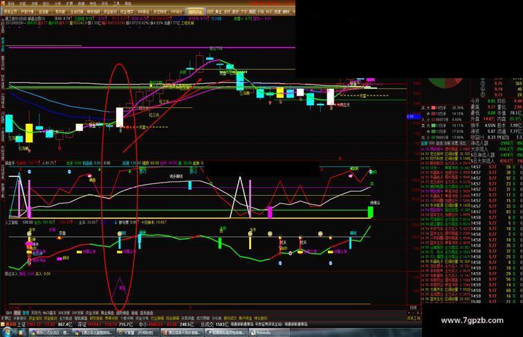Screen dimensions: 523x337
Task: Open the 智能解盘 bottom tab
Action: pyautogui.click(x=81, y=318)
